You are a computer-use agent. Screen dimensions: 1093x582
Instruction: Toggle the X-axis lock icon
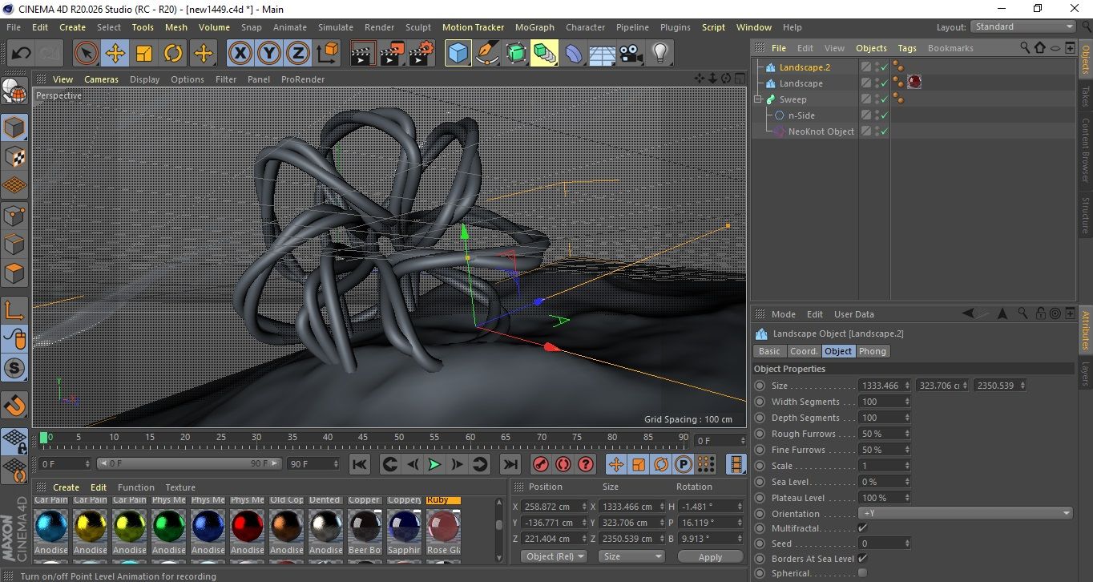(239, 54)
